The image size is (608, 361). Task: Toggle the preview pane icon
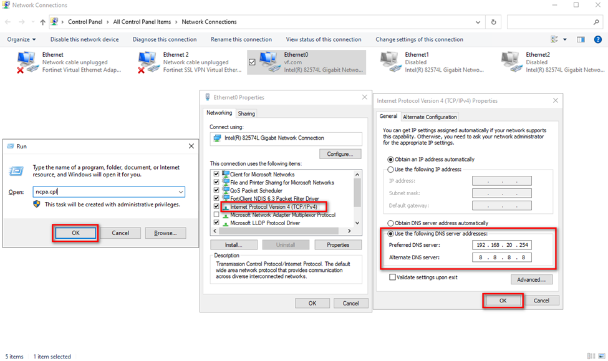tap(581, 39)
